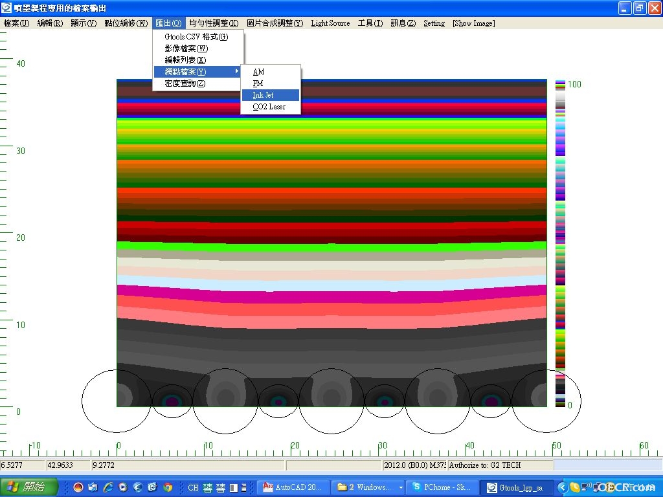Close the open 匯出(Q) menu

168,23
